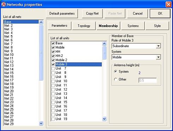This screenshot has width=173, height=131.
Task: Uncheck the Mobile 2 checkbox
Action: (53, 60)
